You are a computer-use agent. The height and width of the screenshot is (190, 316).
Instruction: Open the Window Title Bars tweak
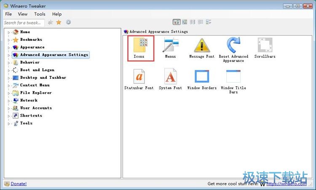[233, 81]
